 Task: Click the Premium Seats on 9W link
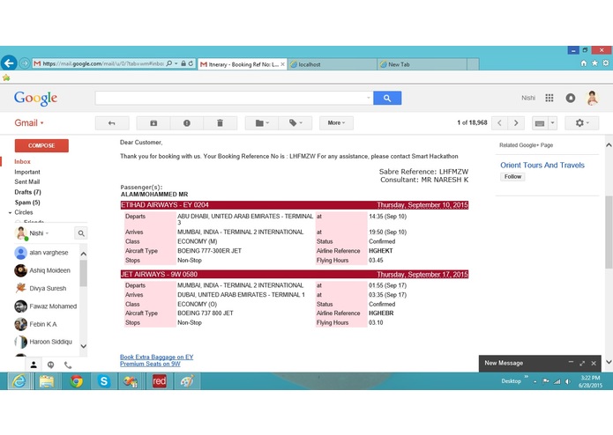150,364
